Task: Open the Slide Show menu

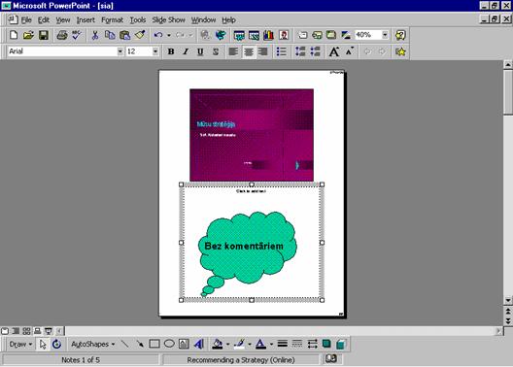Action: 168,20
